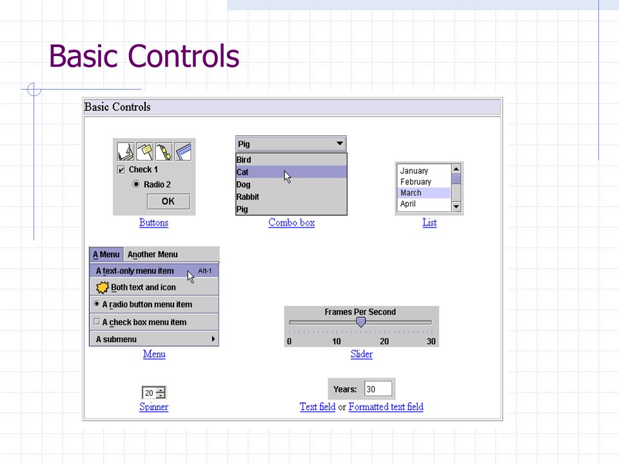Viewport: 619px width, 464px height.
Task: Click the slider track near 0
Action: [x=291, y=322]
